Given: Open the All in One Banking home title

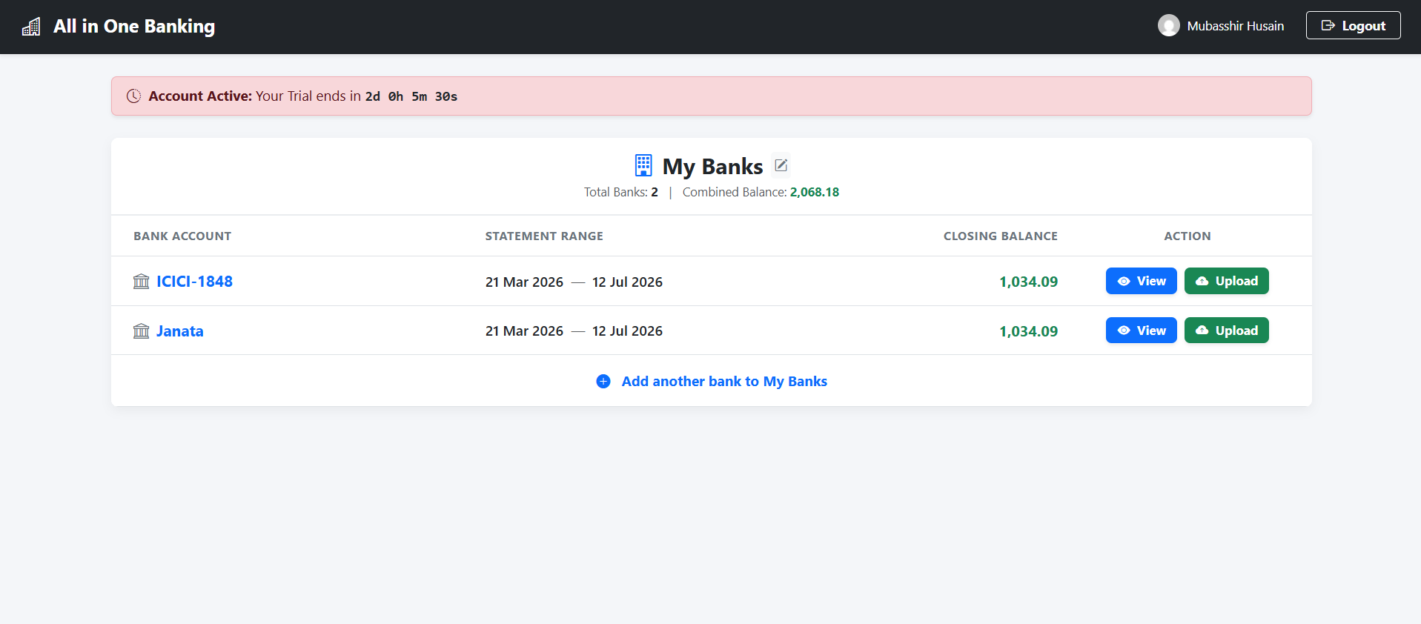Looking at the screenshot, I should coord(134,27).
